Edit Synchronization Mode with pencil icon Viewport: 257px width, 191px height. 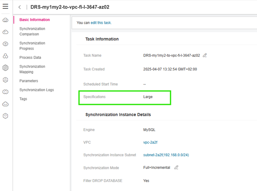coord(176,168)
